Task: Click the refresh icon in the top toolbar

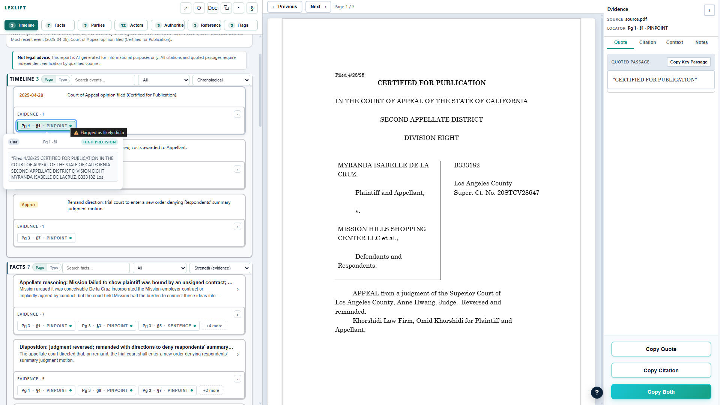Action: 199,8
